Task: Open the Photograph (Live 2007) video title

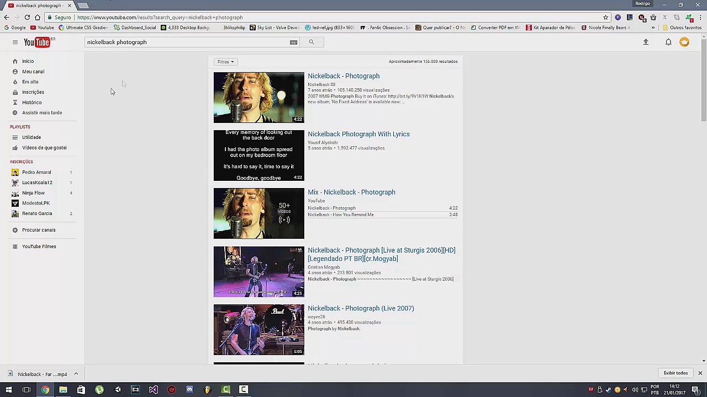Action: pos(361,308)
